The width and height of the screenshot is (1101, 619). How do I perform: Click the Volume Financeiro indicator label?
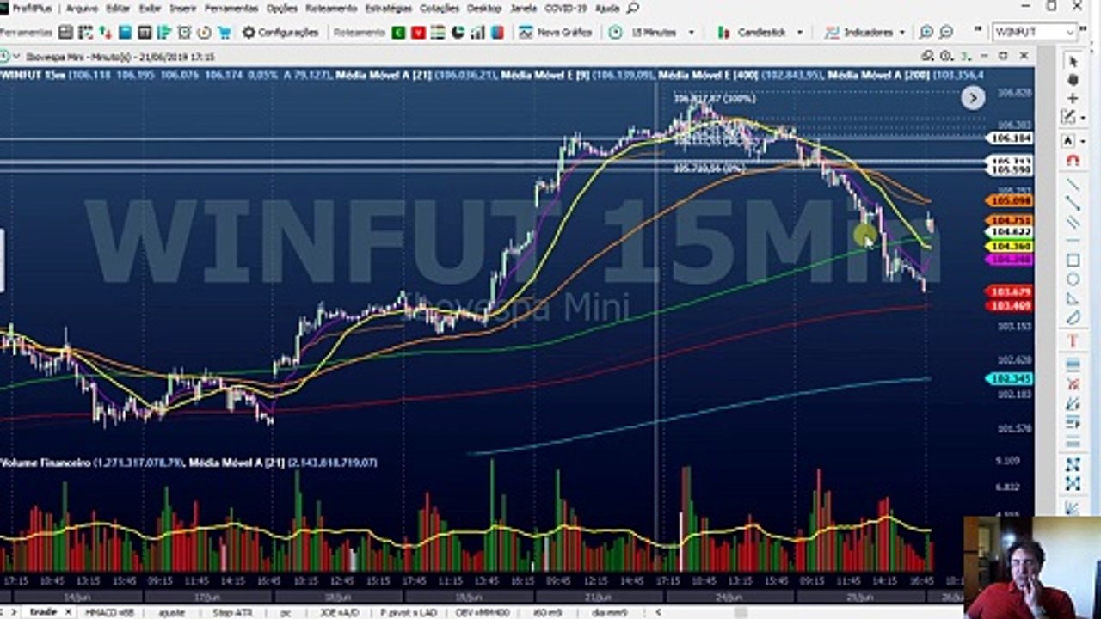tap(46, 463)
